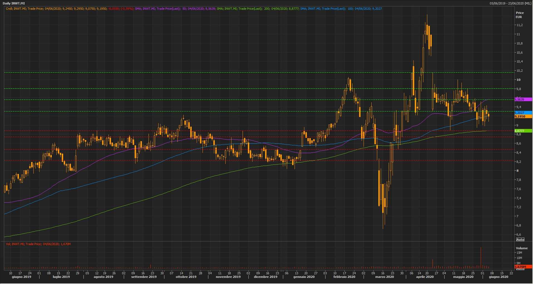Click the 15M tick on volume axis

pos(519,253)
